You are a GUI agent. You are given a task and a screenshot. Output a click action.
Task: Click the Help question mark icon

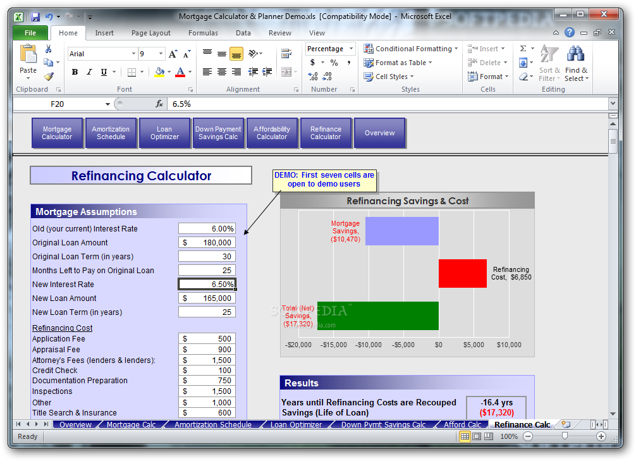[570, 32]
